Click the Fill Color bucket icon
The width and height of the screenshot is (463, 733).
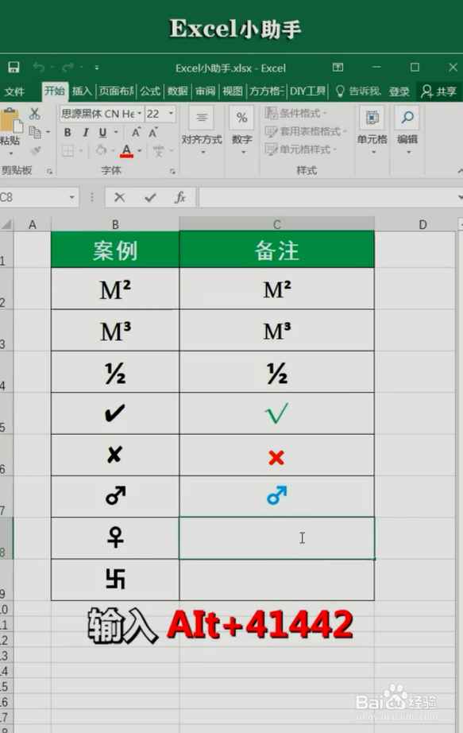click(101, 150)
